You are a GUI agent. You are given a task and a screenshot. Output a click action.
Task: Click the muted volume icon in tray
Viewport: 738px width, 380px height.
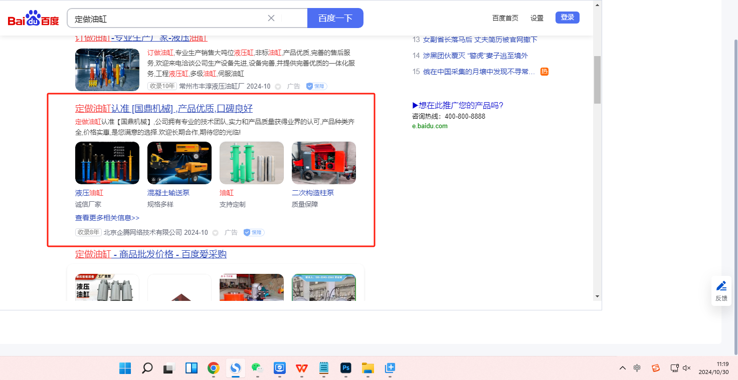point(687,368)
